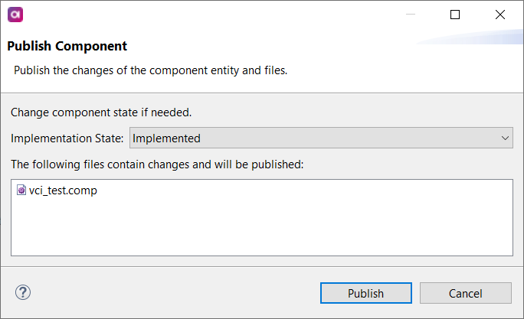Open help via the question mark icon
This screenshot has height=319, width=524.
pos(23,292)
